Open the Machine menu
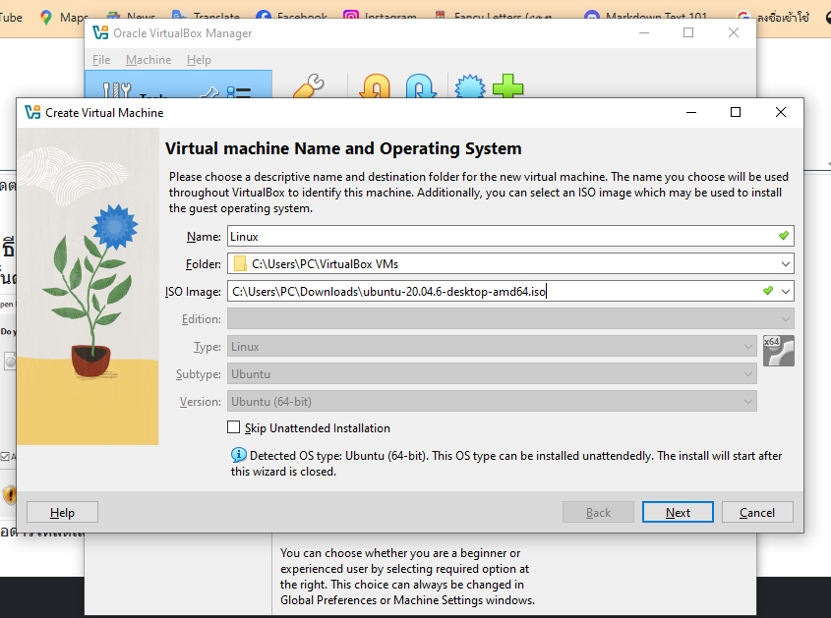Screen dimensions: 831x618 pos(148,60)
